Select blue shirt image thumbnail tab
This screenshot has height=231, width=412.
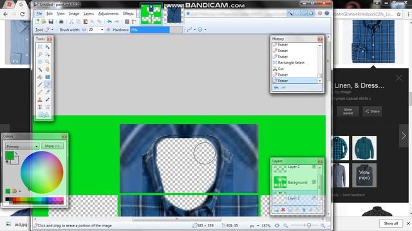coord(174,14)
